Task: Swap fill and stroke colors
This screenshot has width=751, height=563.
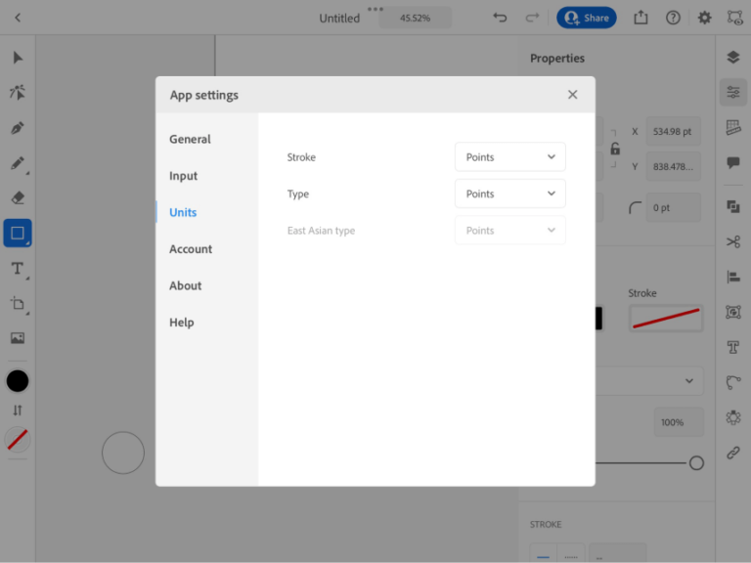Action: pyautogui.click(x=18, y=411)
